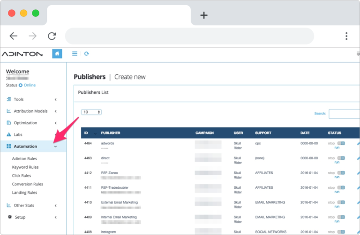Sort table by ID column header

tap(86, 133)
